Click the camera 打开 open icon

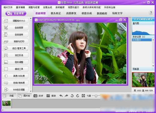(35, 96)
